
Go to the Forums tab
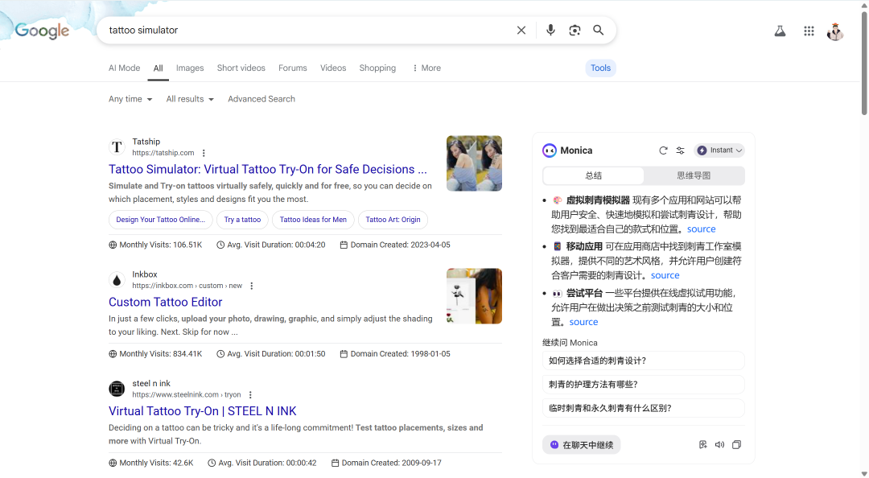click(293, 68)
